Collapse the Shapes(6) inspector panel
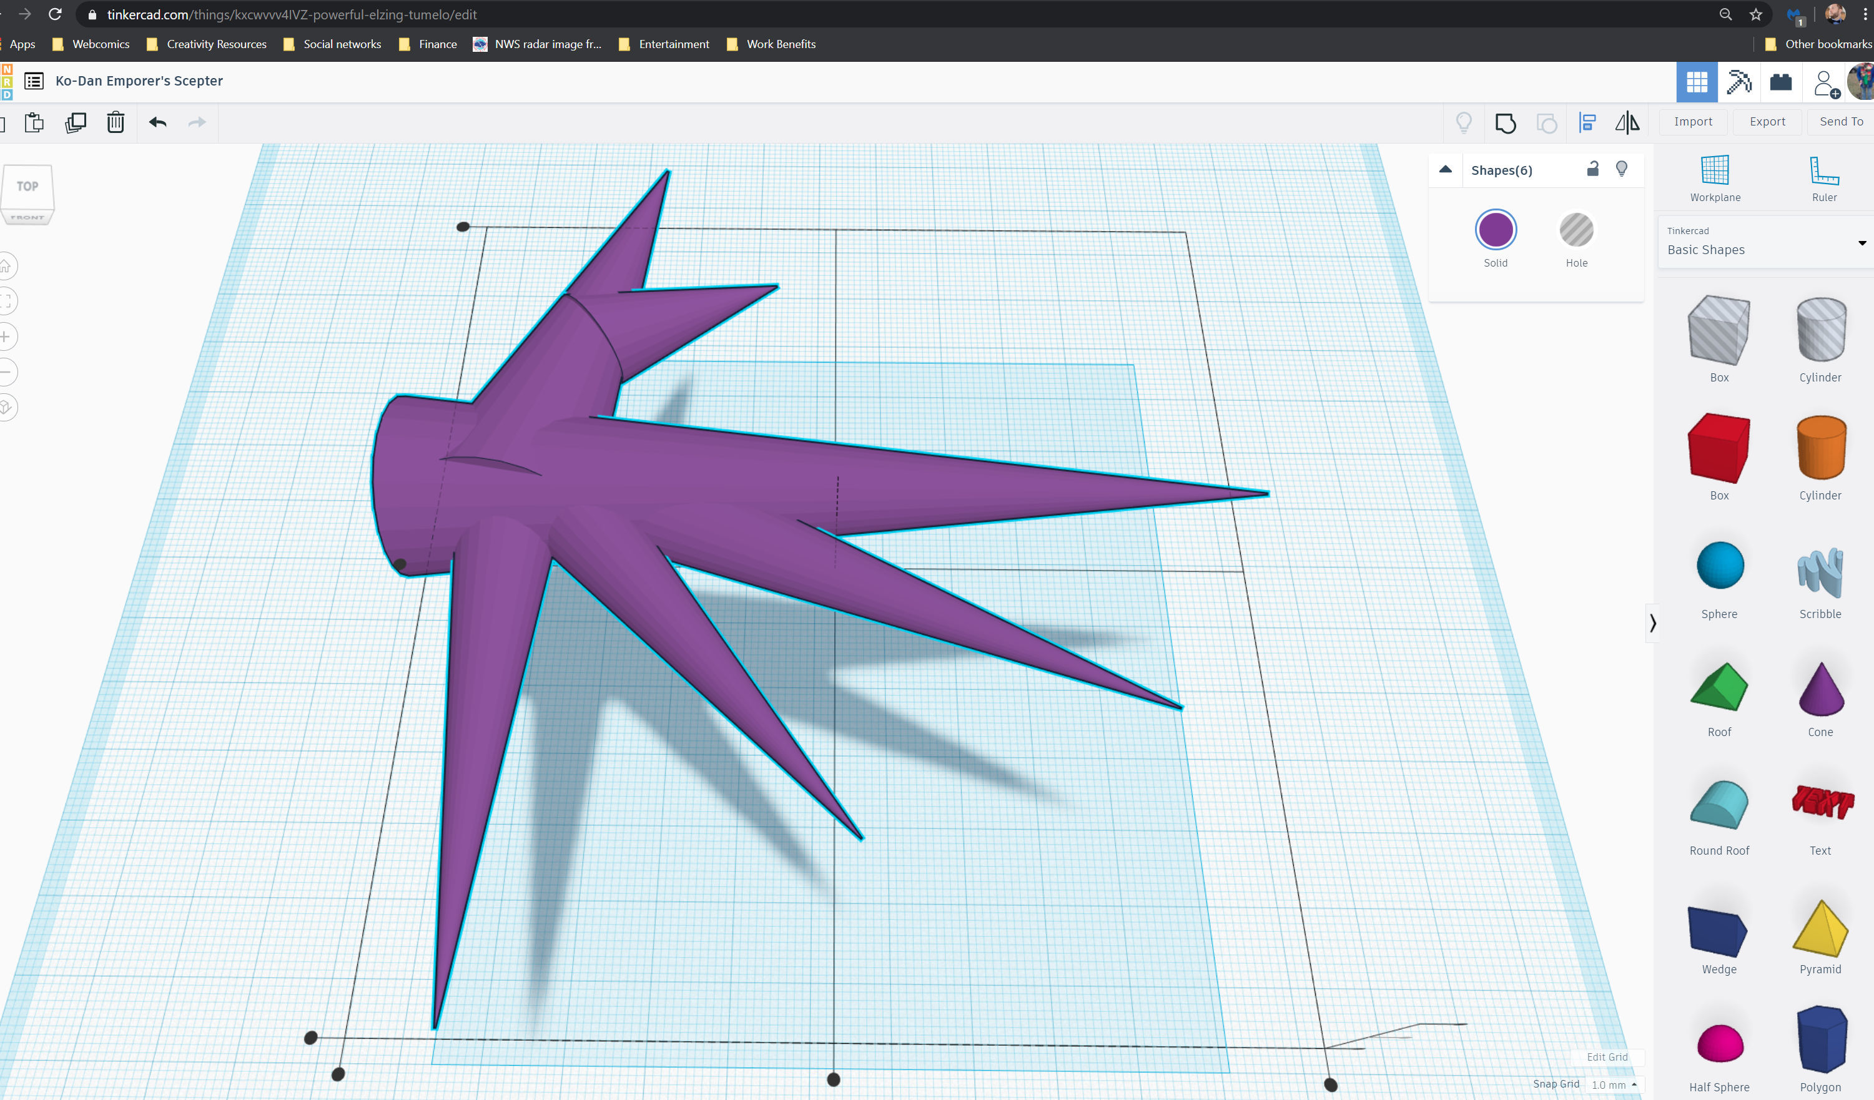The image size is (1874, 1100). coord(1445,169)
